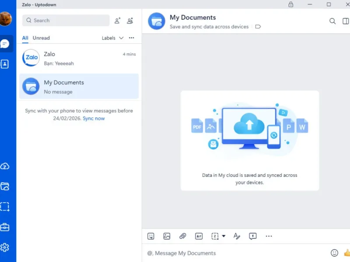Click the Create group icon
The width and height of the screenshot is (350, 262).
[130, 21]
